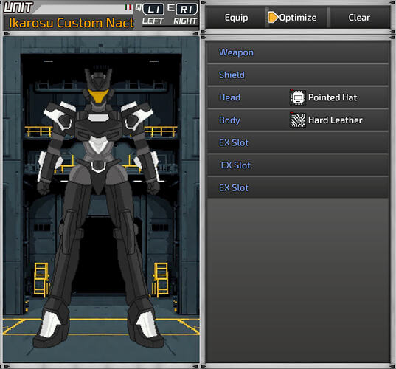Select the second EX Slot row
Viewport: 396px width, 369px height.
[x=298, y=165]
